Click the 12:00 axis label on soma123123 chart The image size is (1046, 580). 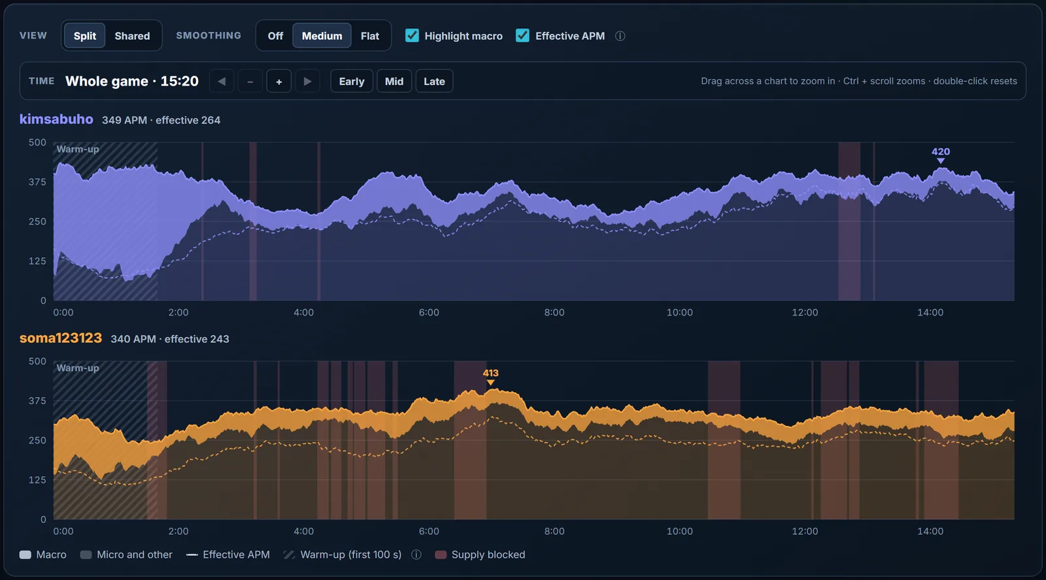[805, 531]
